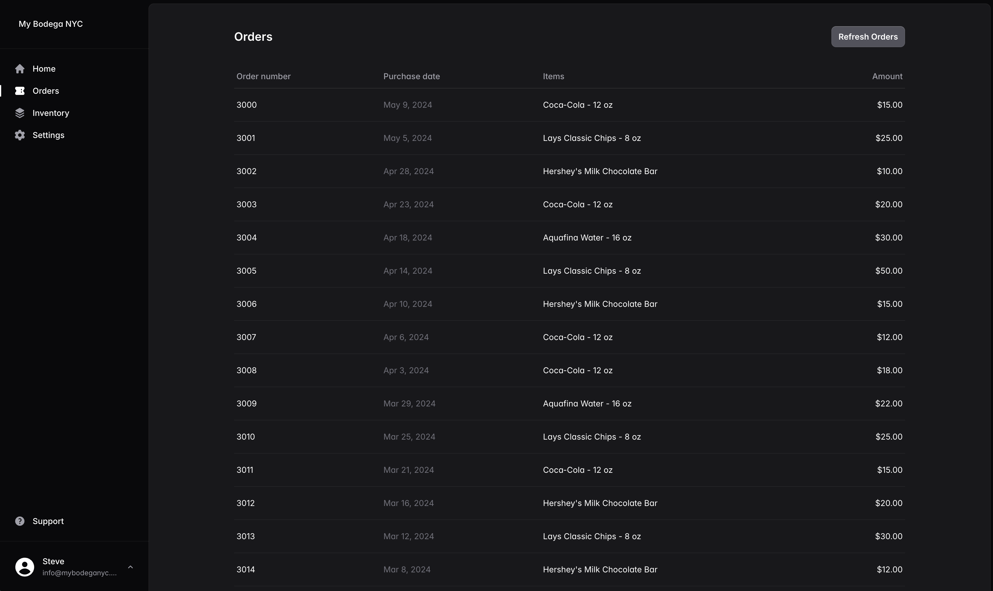Click Lays Classic Chips in order 3013 row

coord(591,537)
